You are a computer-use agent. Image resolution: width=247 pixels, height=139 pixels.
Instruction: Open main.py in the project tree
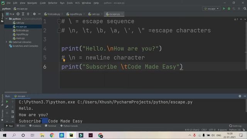(x=19, y=38)
